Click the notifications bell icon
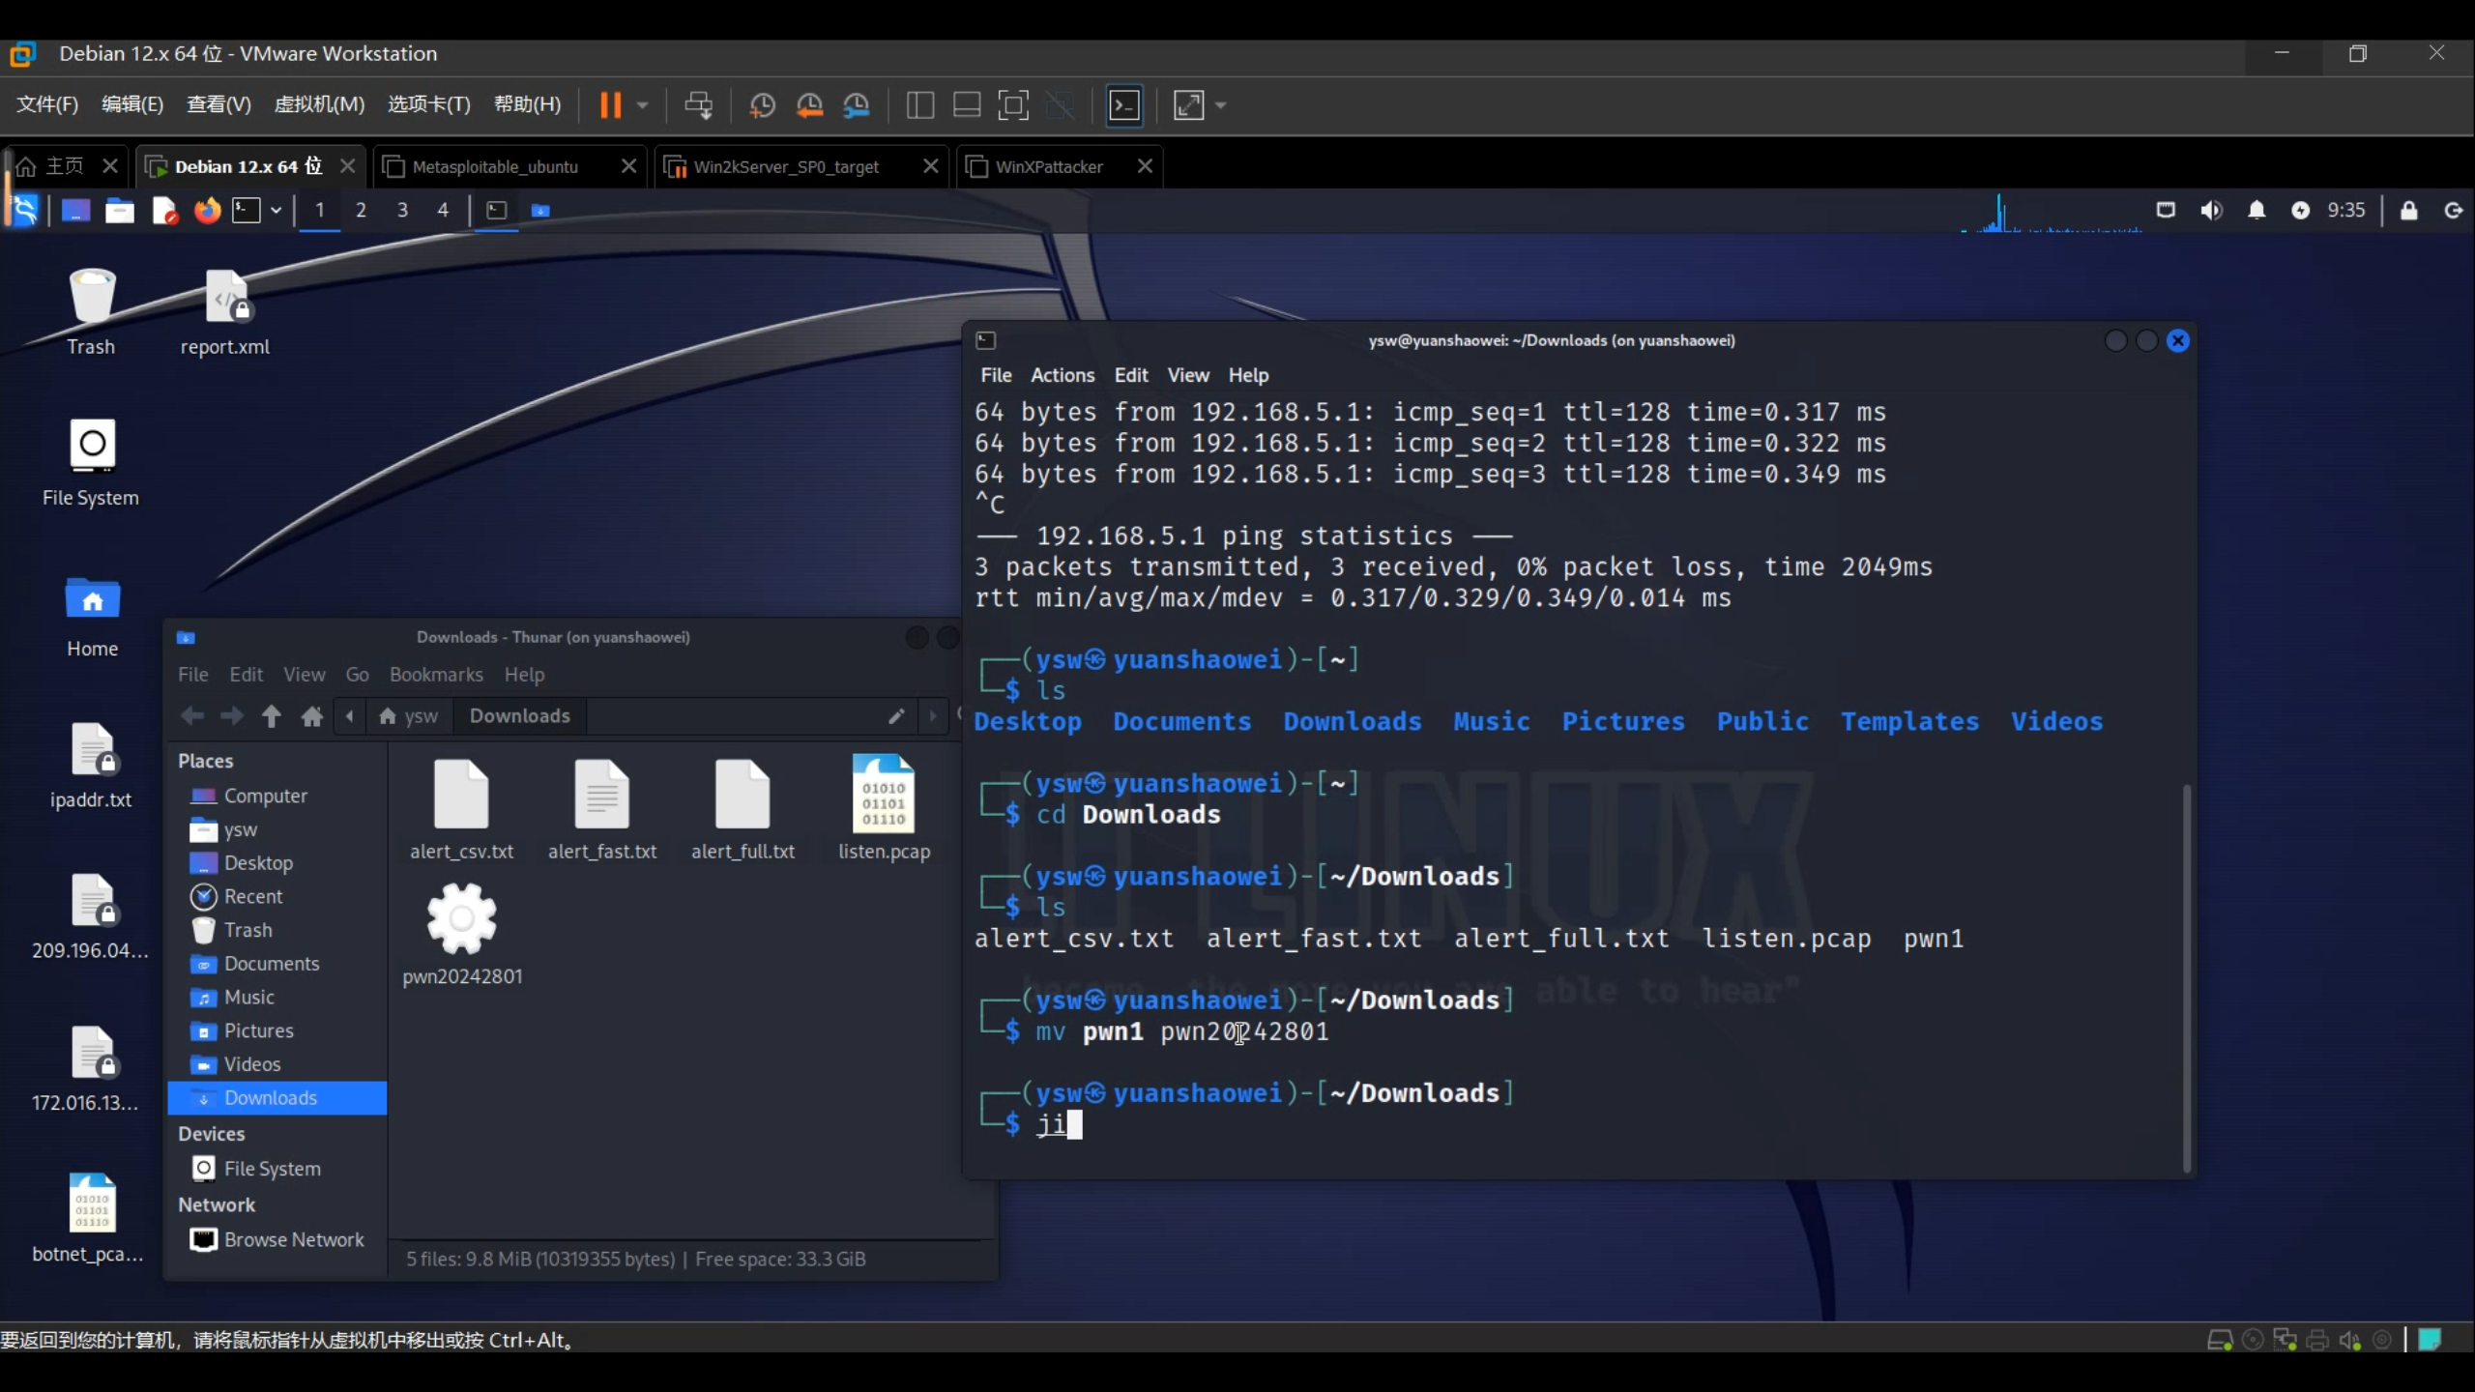Viewport: 2475px width, 1392px height. coord(2257,210)
